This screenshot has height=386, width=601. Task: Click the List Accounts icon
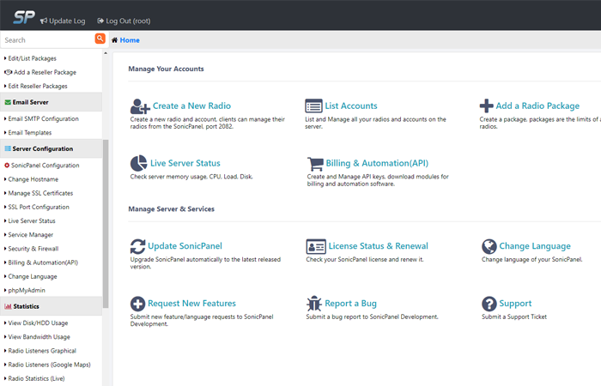click(x=314, y=106)
